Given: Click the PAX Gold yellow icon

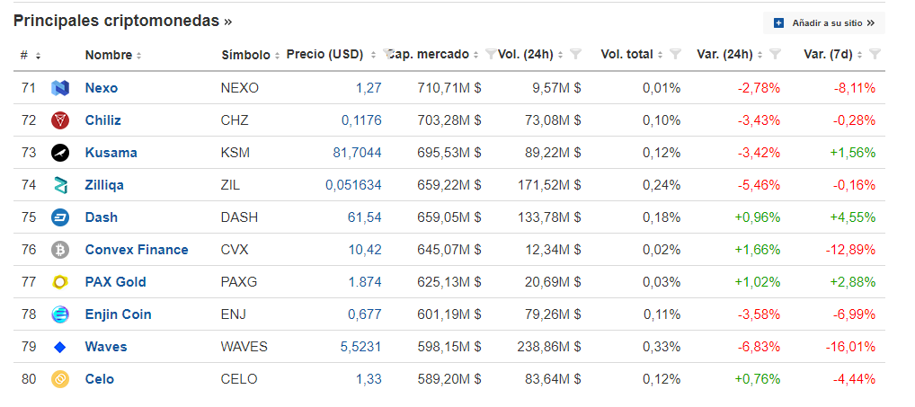Looking at the screenshot, I should [x=60, y=282].
